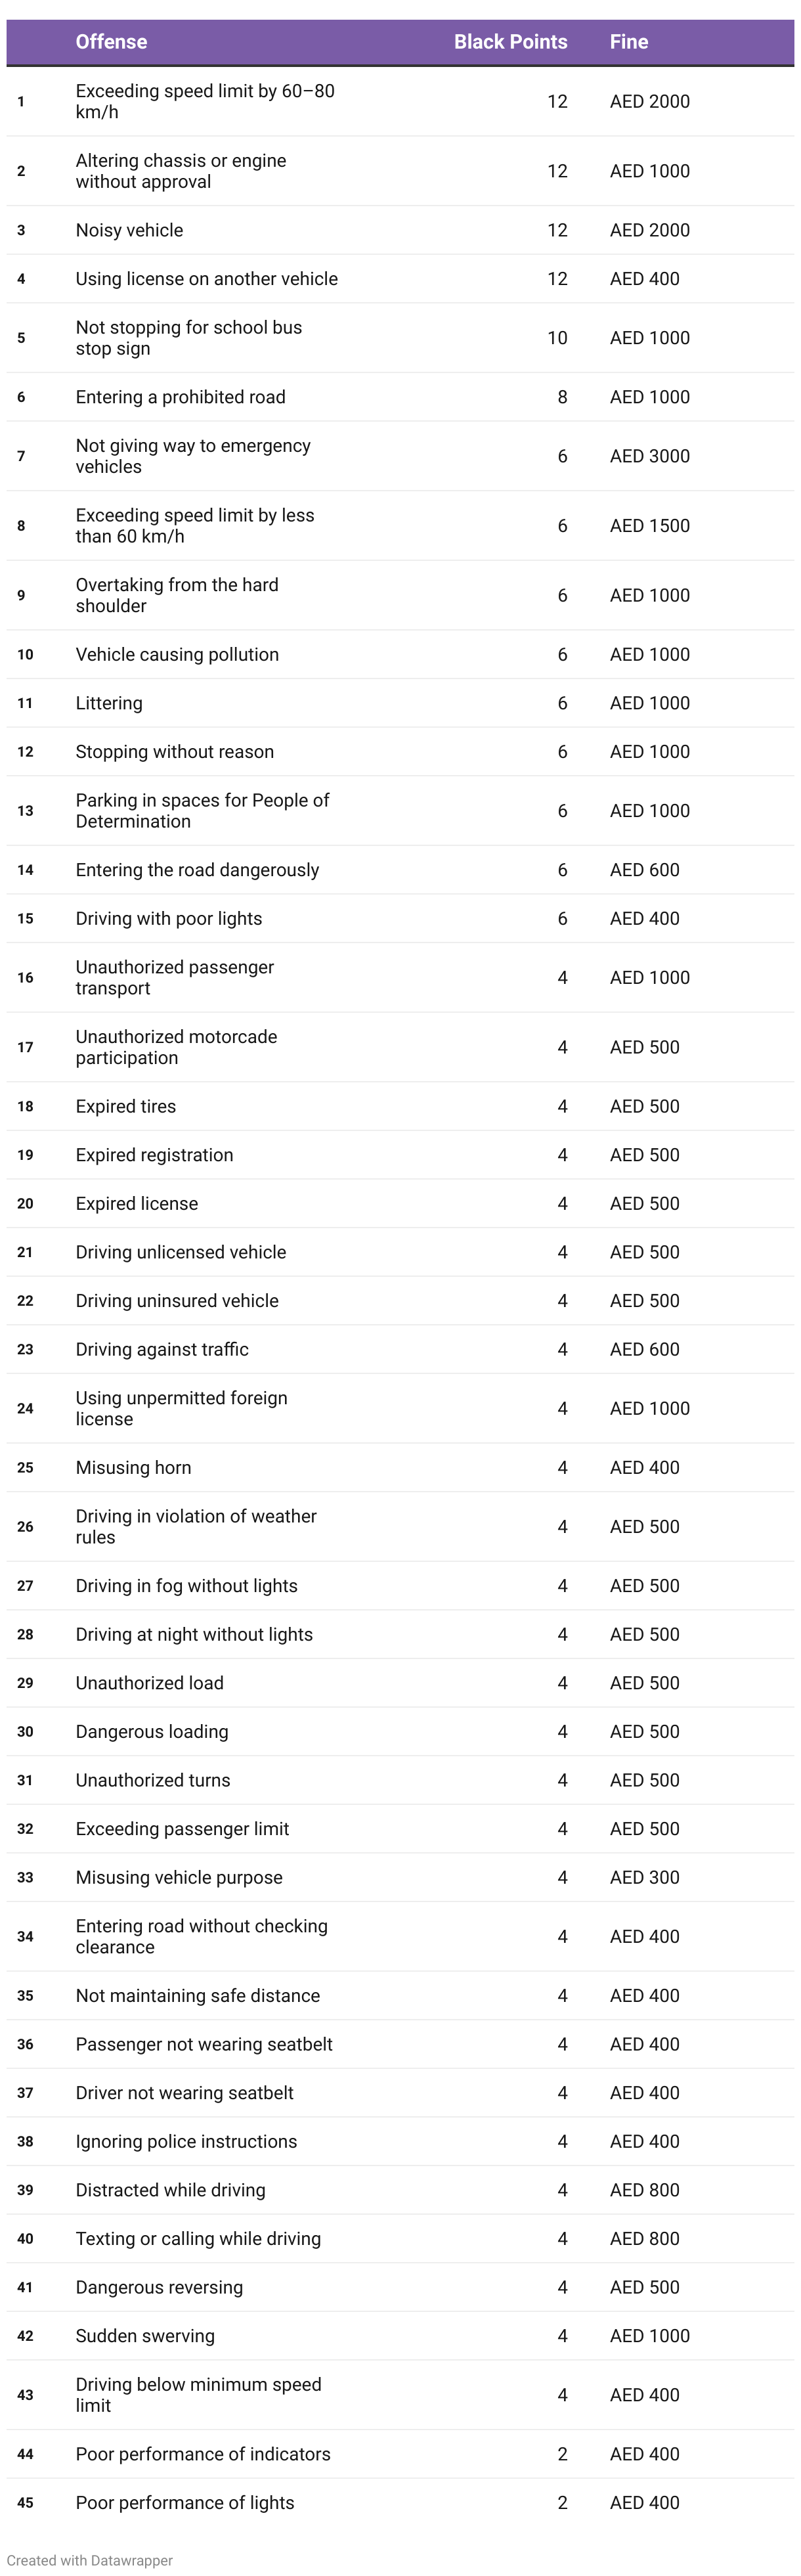The height and width of the screenshot is (2576, 801).
Task: Open the Created with Datawrapper link
Action: pos(90,2560)
